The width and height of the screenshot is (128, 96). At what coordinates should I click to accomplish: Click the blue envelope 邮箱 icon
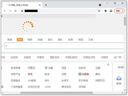pos(119,78)
